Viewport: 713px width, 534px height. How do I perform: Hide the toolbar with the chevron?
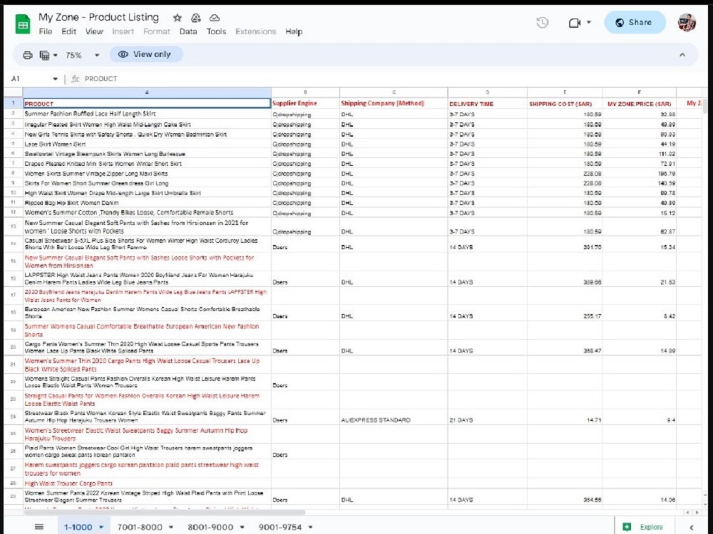tap(682, 55)
